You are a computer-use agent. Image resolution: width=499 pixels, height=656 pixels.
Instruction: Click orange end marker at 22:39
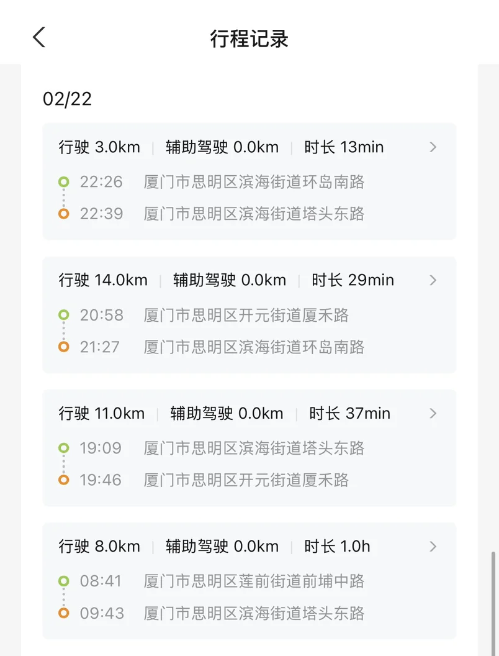tap(63, 214)
